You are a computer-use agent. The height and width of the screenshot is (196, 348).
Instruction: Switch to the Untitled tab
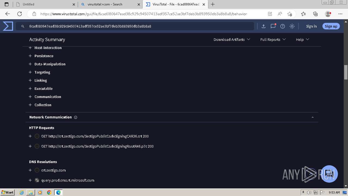coord(45,4)
